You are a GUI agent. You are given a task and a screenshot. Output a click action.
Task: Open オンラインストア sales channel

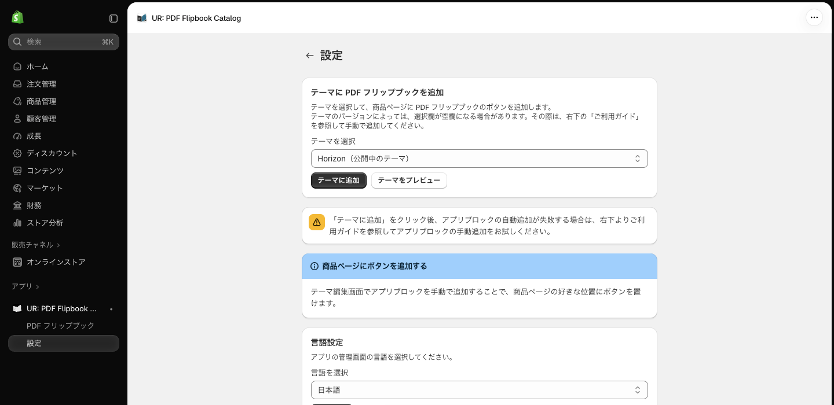tap(64, 262)
